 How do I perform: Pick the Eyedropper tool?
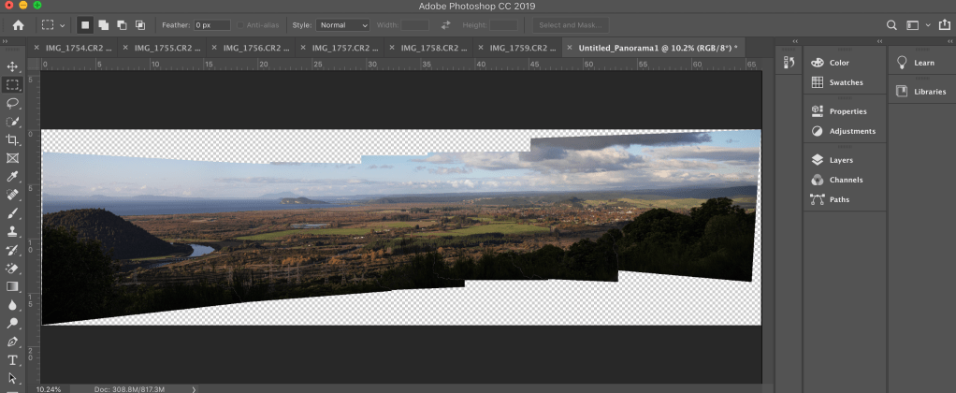click(12, 176)
